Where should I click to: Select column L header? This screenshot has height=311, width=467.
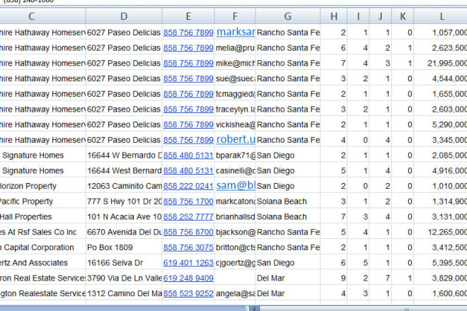pos(441,16)
